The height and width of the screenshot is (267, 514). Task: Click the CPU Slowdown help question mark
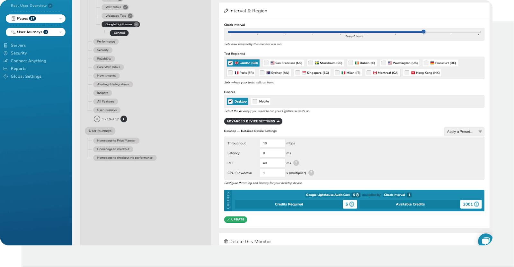pyautogui.click(x=311, y=173)
